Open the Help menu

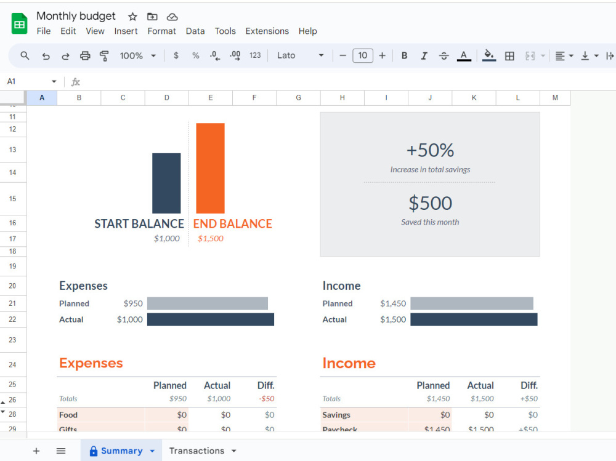click(x=307, y=31)
